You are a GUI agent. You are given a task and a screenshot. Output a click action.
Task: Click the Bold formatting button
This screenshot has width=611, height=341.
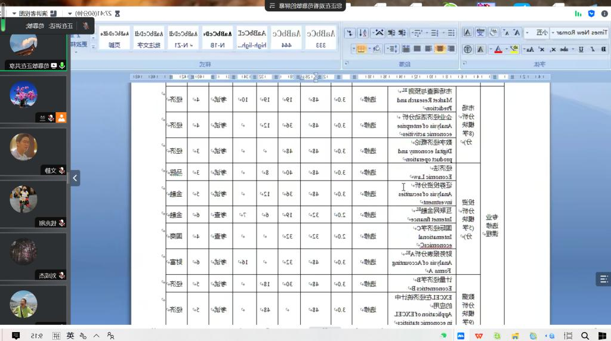603,49
